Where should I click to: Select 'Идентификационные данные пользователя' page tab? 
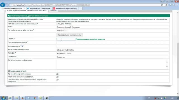pyautogui.click(x=27, y=11)
